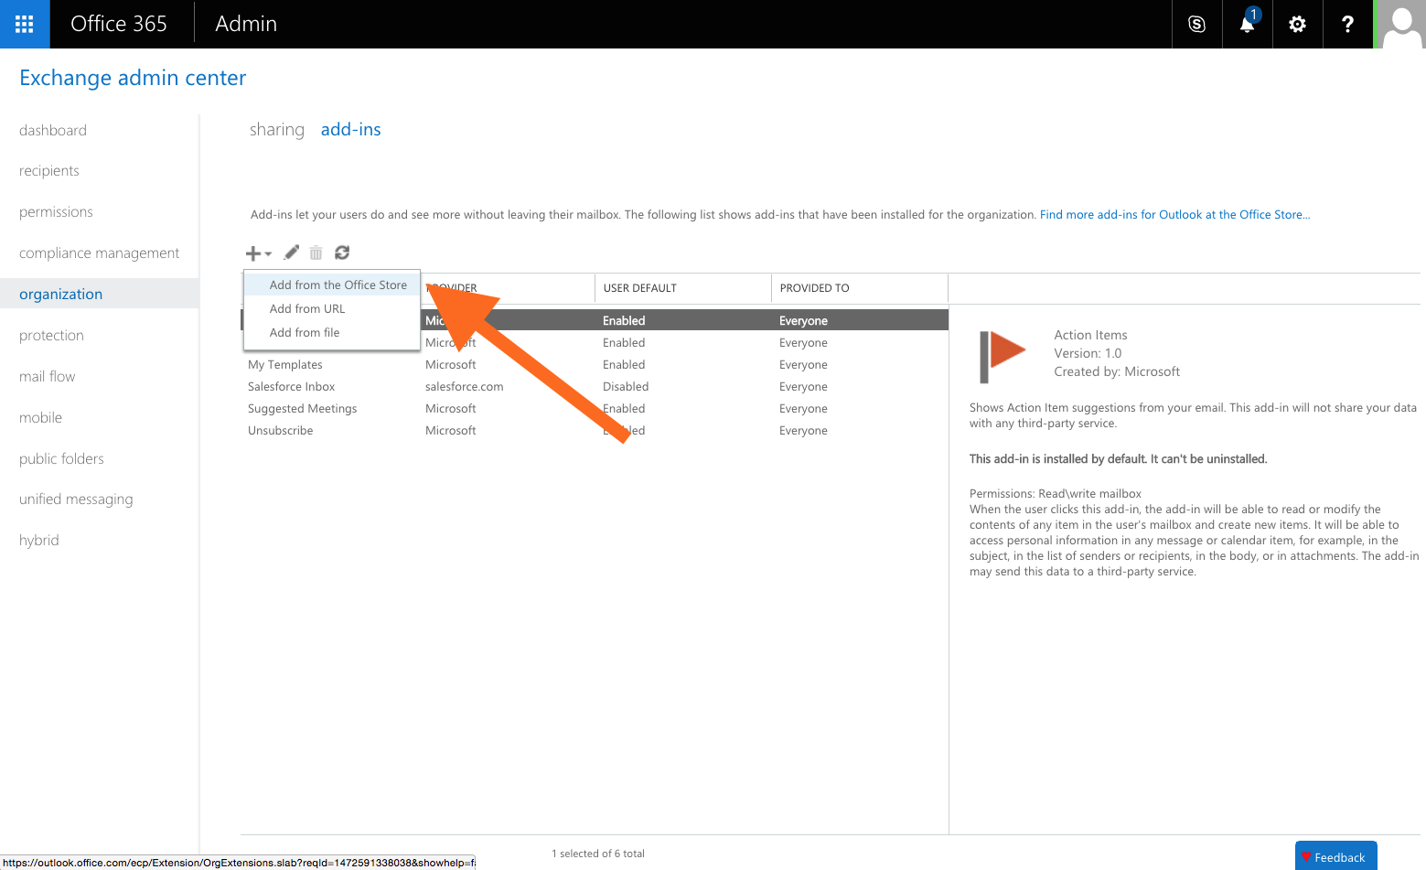Click the Action Items flag icon
Image resolution: width=1426 pixels, height=870 pixels.
coord(1002,355)
